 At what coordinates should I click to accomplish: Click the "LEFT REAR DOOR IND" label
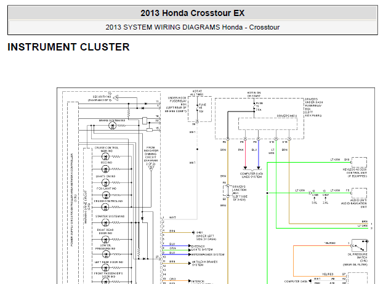[x=109, y=262]
